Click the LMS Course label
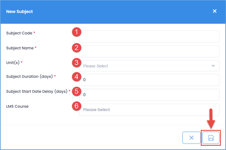Viewport: 226px width, 150px height. click(x=17, y=106)
